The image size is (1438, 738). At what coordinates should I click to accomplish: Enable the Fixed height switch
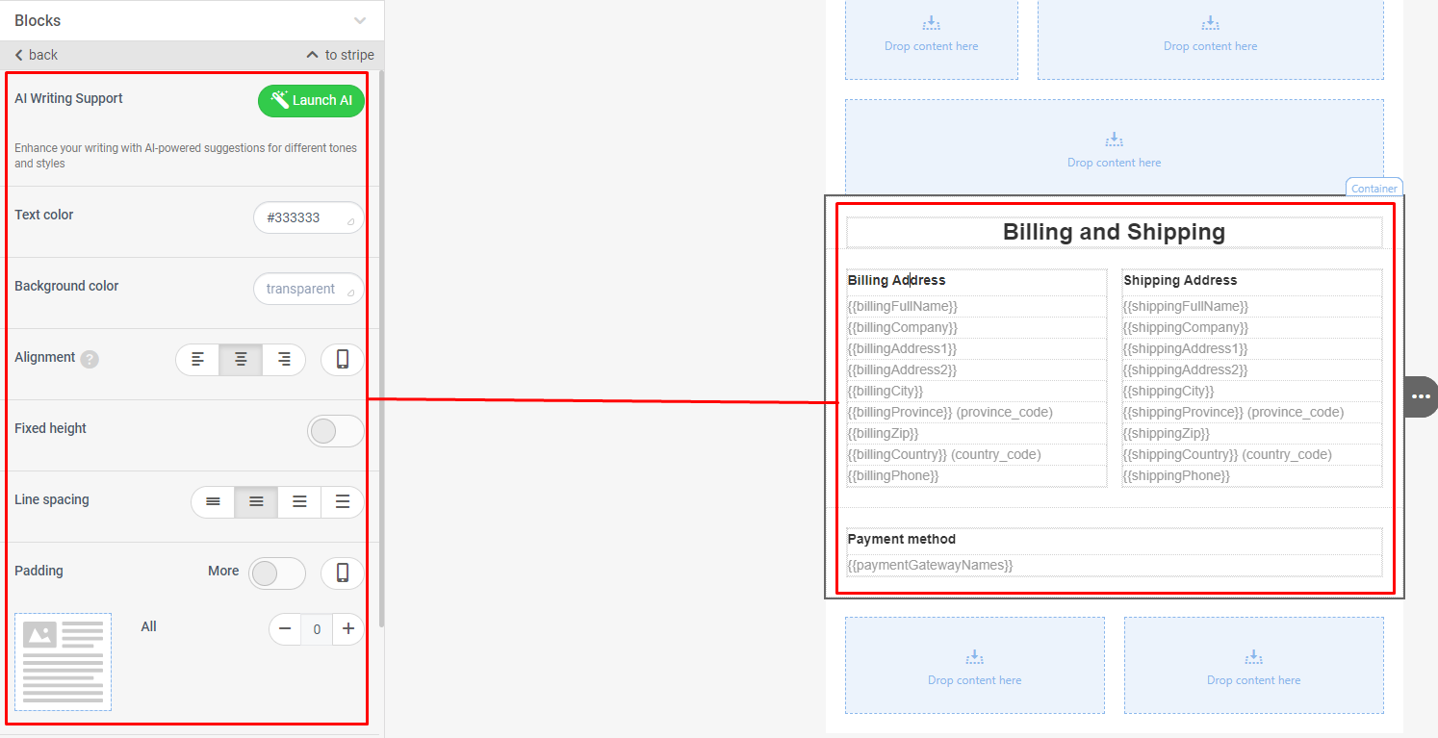(335, 431)
